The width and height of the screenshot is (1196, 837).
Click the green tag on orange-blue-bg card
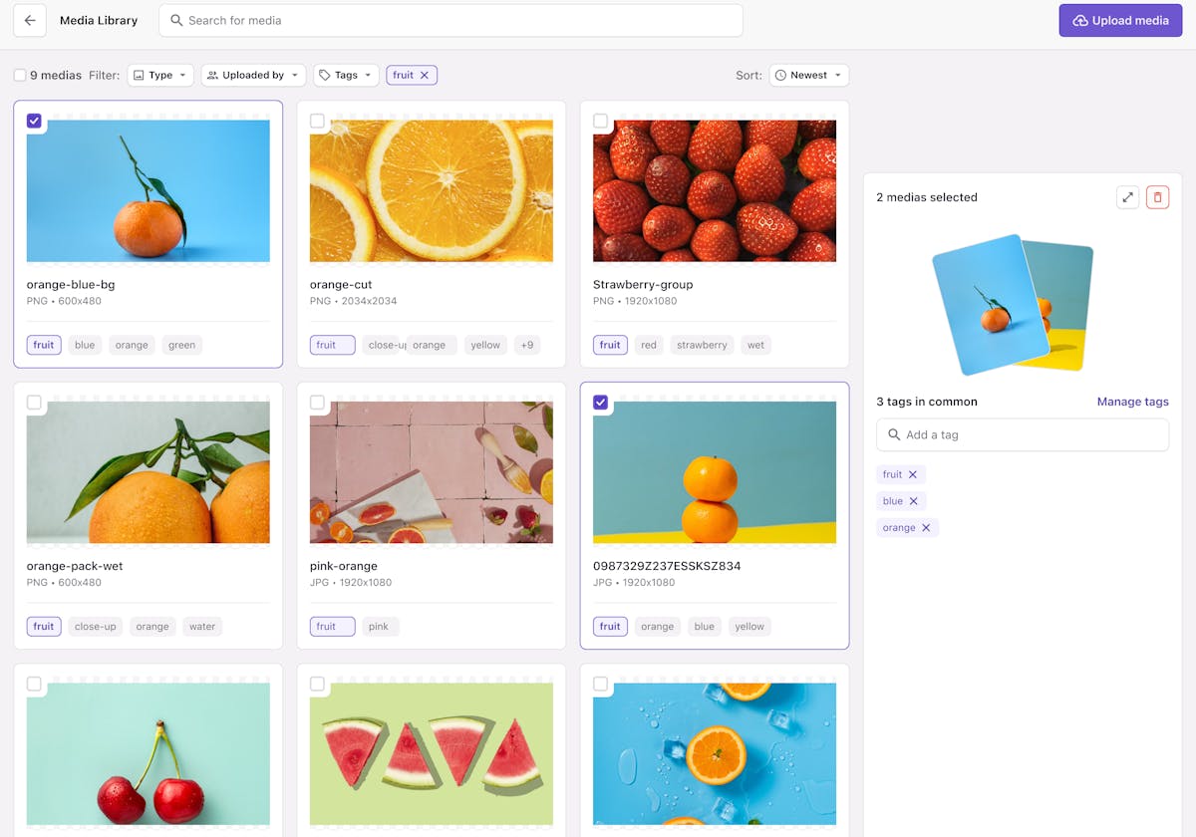pyautogui.click(x=181, y=345)
